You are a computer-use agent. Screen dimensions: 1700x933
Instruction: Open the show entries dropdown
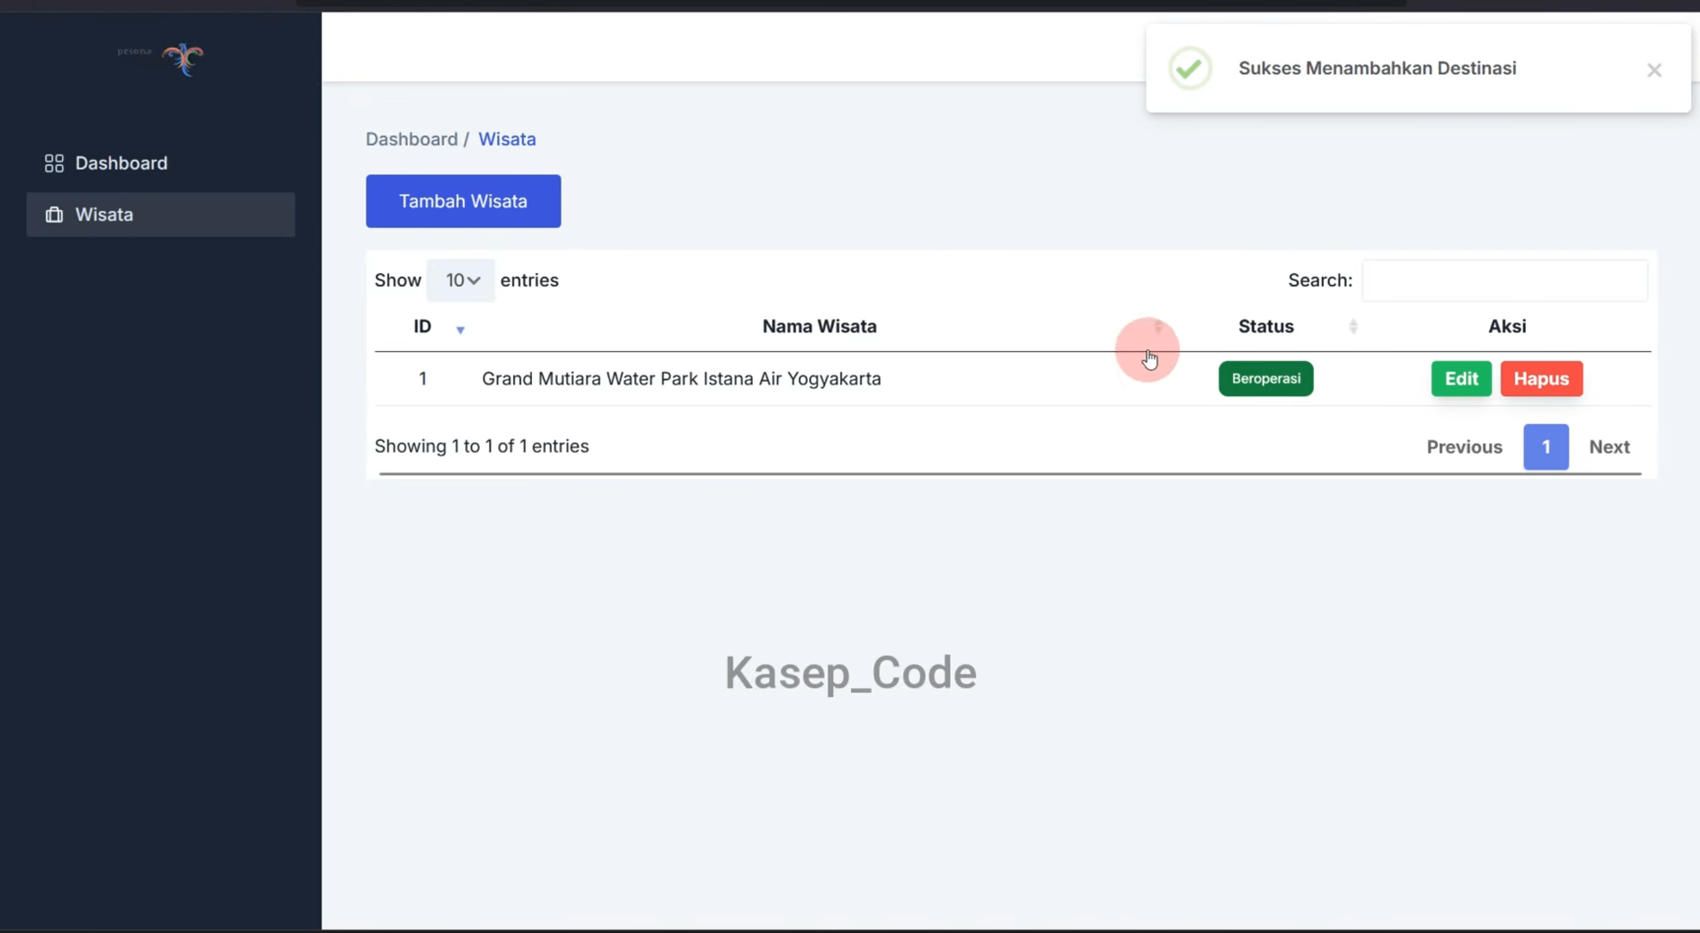click(x=461, y=280)
